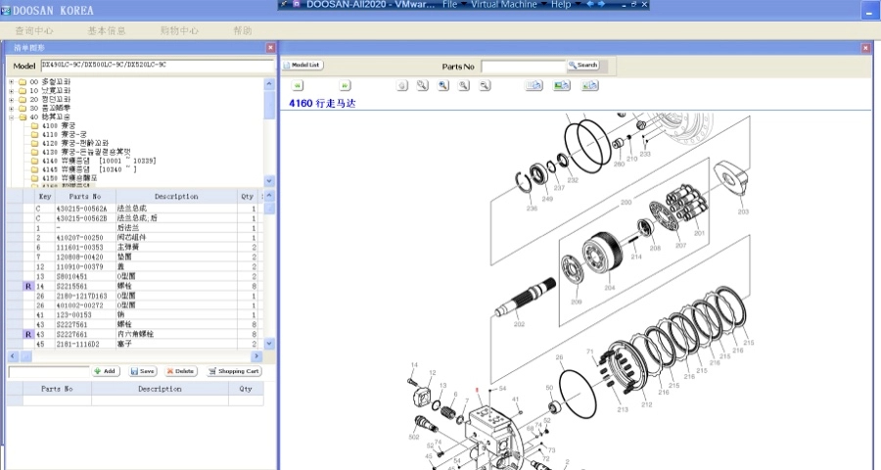Click parts table horizontal scroll right arrow
The width and height of the screenshot is (881, 470).
pos(256,355)
